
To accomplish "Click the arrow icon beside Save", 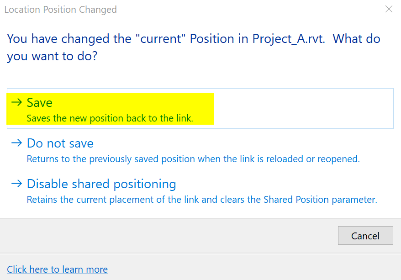I will coord(16,102).
